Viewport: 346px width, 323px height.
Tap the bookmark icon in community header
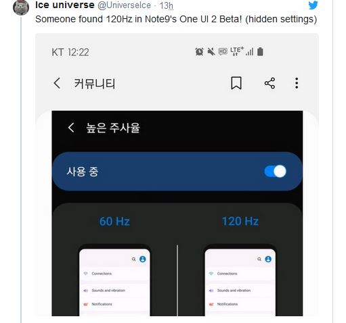[236, 83]
